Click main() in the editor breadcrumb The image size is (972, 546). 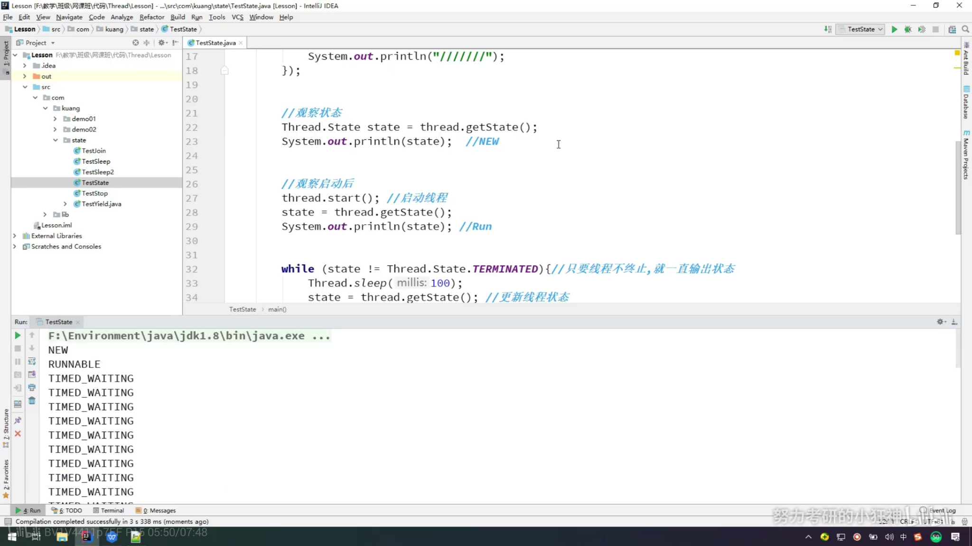[277, 309]
